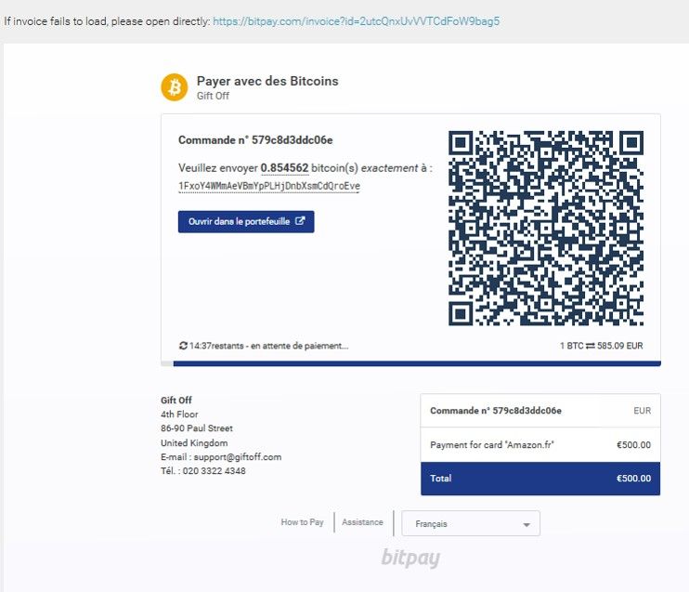Viewport: 689px width, 592px height.
Task: Click the blue payment time progress bar
Action: click(x=410, y=362)
